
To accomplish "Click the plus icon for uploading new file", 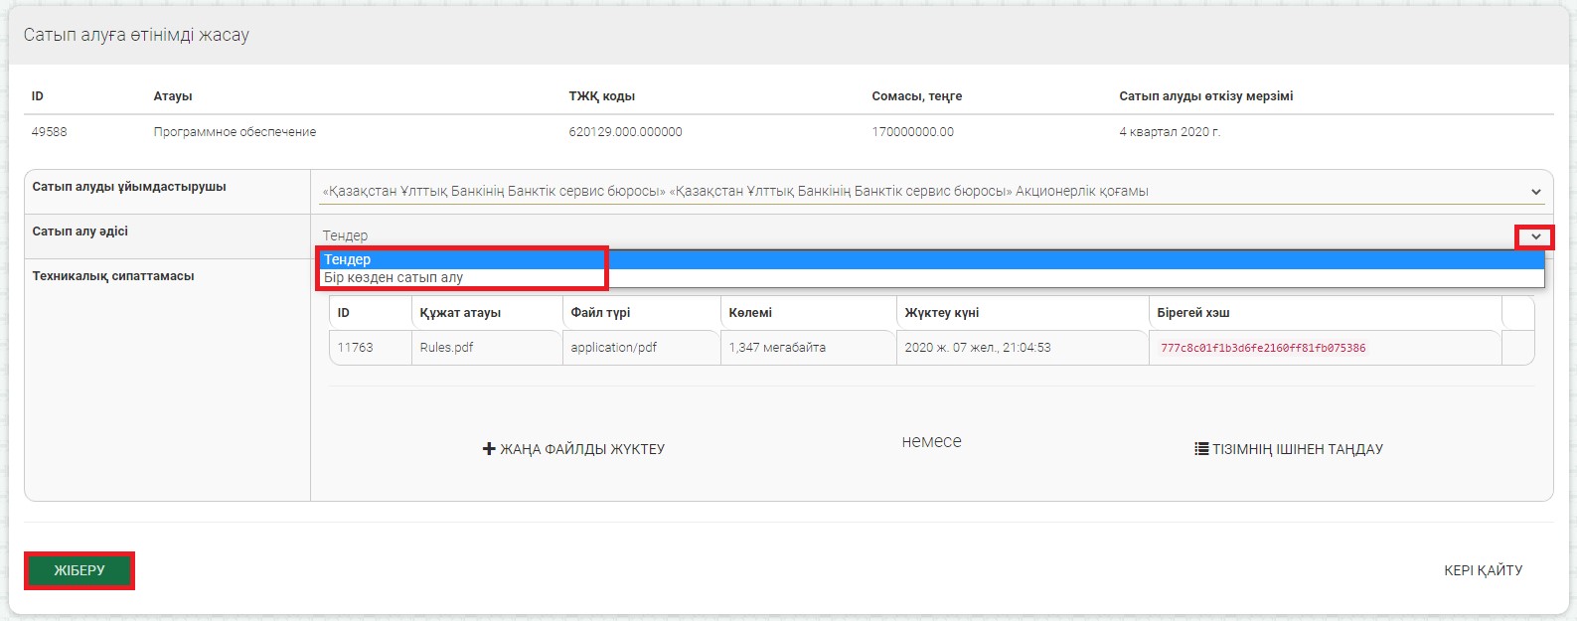I will click(x=488, y=449).
